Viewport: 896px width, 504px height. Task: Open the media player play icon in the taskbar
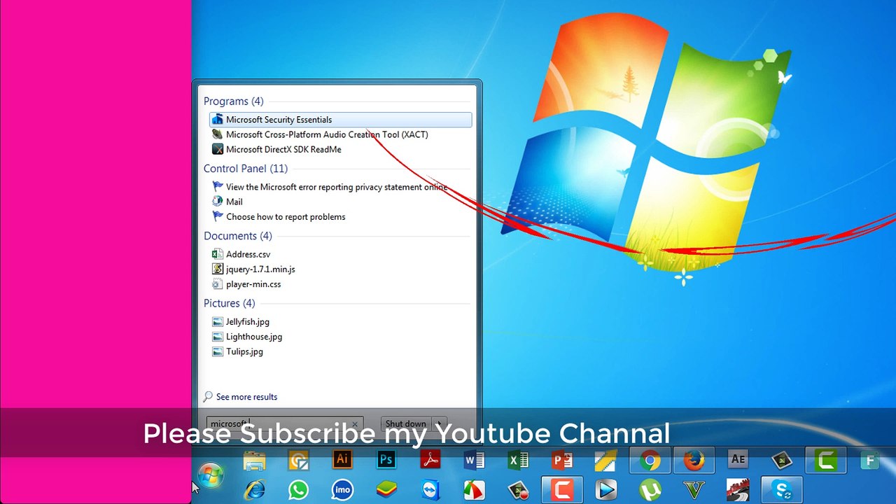pyautogui.click(x=606, y=490)
